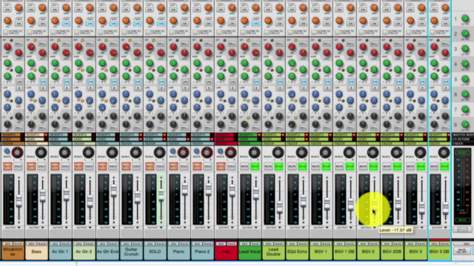Click the Guitar Crunch HMF green gain knob
474x266 pixels.
click(x=126, y=63)
